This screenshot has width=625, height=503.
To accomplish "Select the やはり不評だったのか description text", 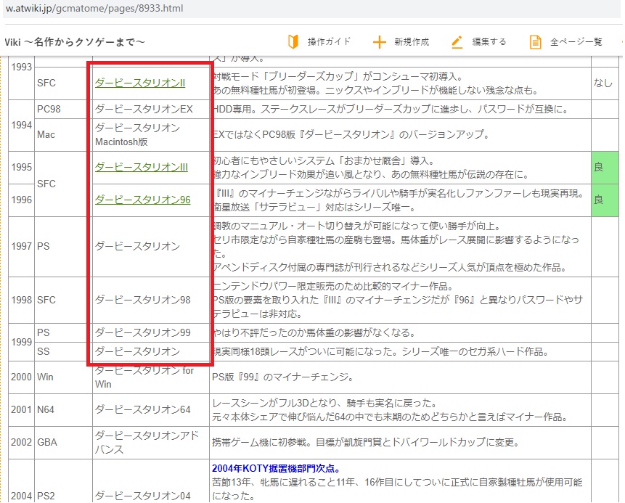I will [x=315, y=333].
